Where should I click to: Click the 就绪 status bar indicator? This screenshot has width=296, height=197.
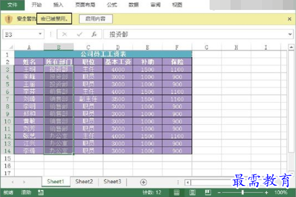[8, 192]
